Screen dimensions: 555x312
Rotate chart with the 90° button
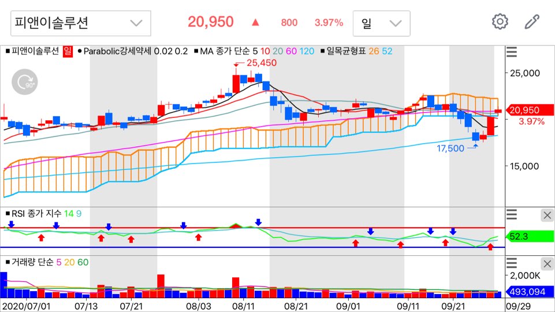click(25, 82)
